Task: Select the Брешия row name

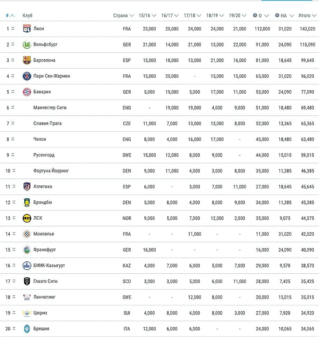Action: (41, 329)
